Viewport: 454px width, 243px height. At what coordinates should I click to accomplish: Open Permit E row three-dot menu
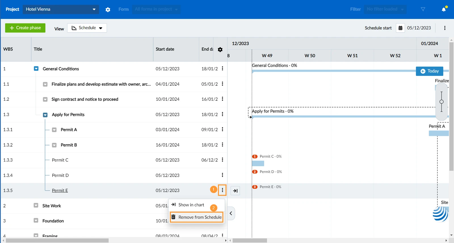click(x=222, y=190)
